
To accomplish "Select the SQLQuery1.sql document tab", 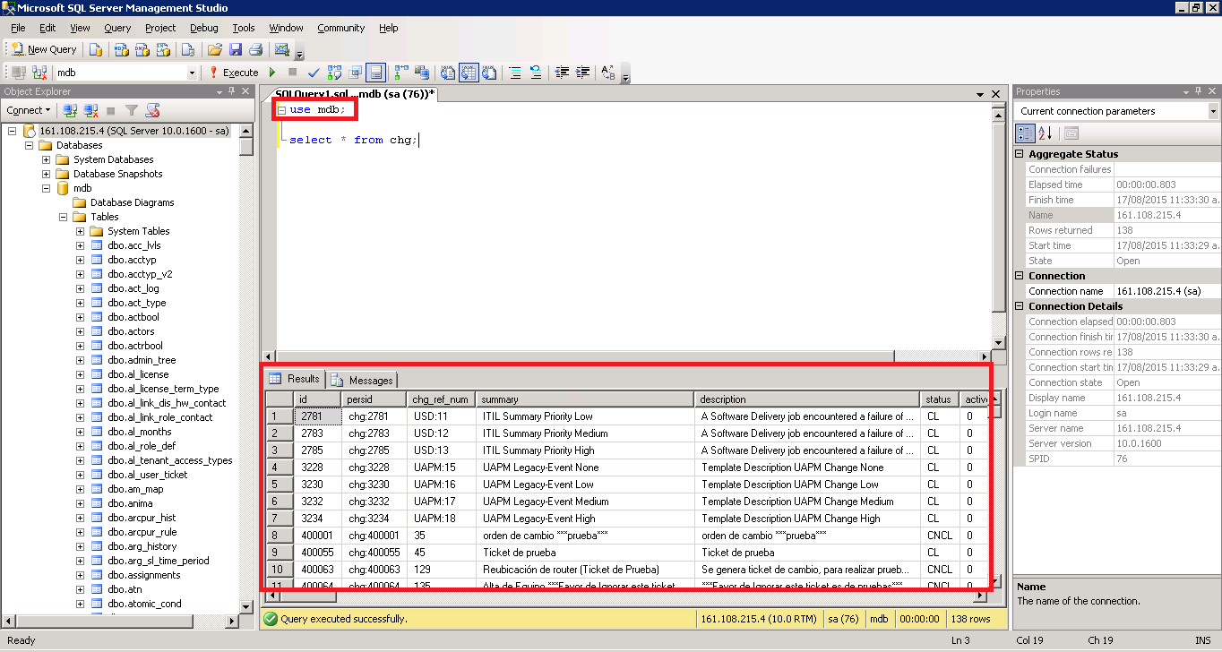I will pos(355,93).
